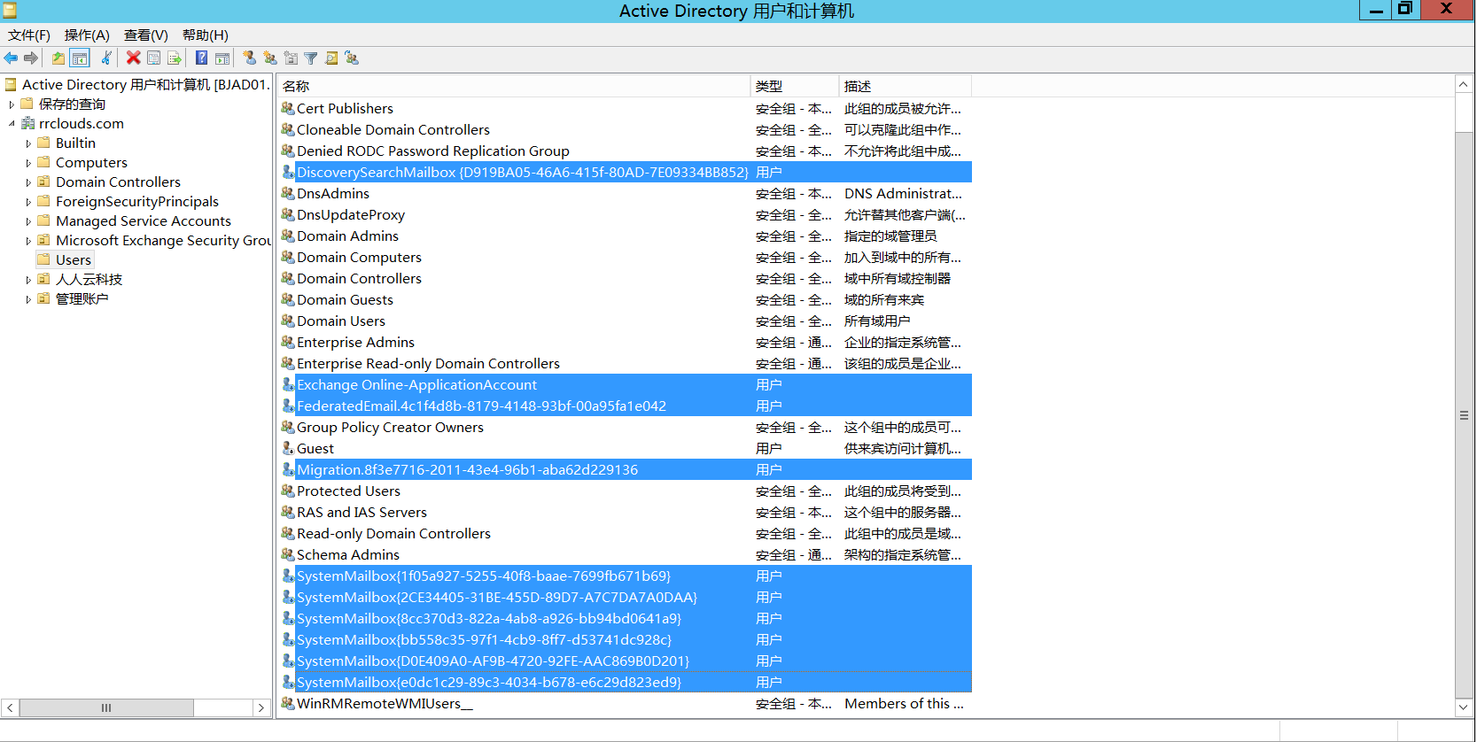Click tree pane scroll left arrow
The width and height of the screenshot is (1477, 742).
tap(10, 707)
